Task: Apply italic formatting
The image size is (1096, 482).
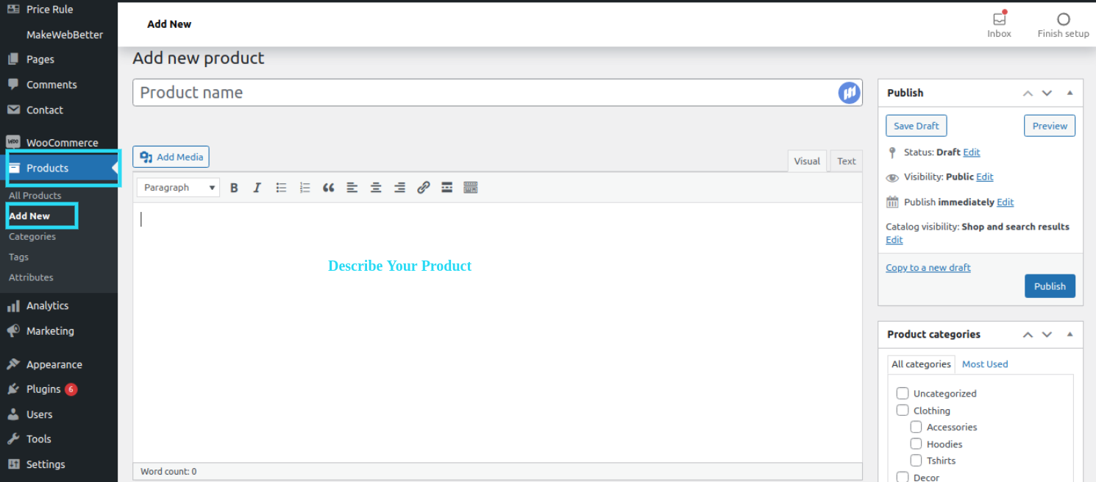Action: (x=257, y=187)
